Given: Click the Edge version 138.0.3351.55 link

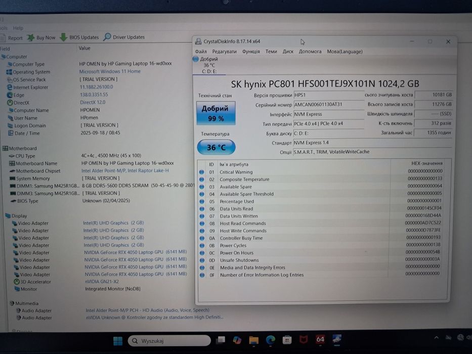Looking at the screenshot, I should click(x=94, y=95).
